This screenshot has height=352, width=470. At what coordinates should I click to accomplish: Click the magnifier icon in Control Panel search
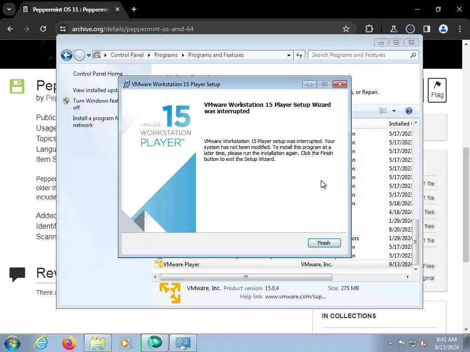413,55
